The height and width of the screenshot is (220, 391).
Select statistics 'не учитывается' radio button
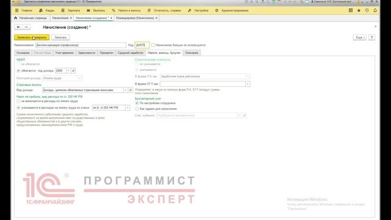tap(137, 64)
